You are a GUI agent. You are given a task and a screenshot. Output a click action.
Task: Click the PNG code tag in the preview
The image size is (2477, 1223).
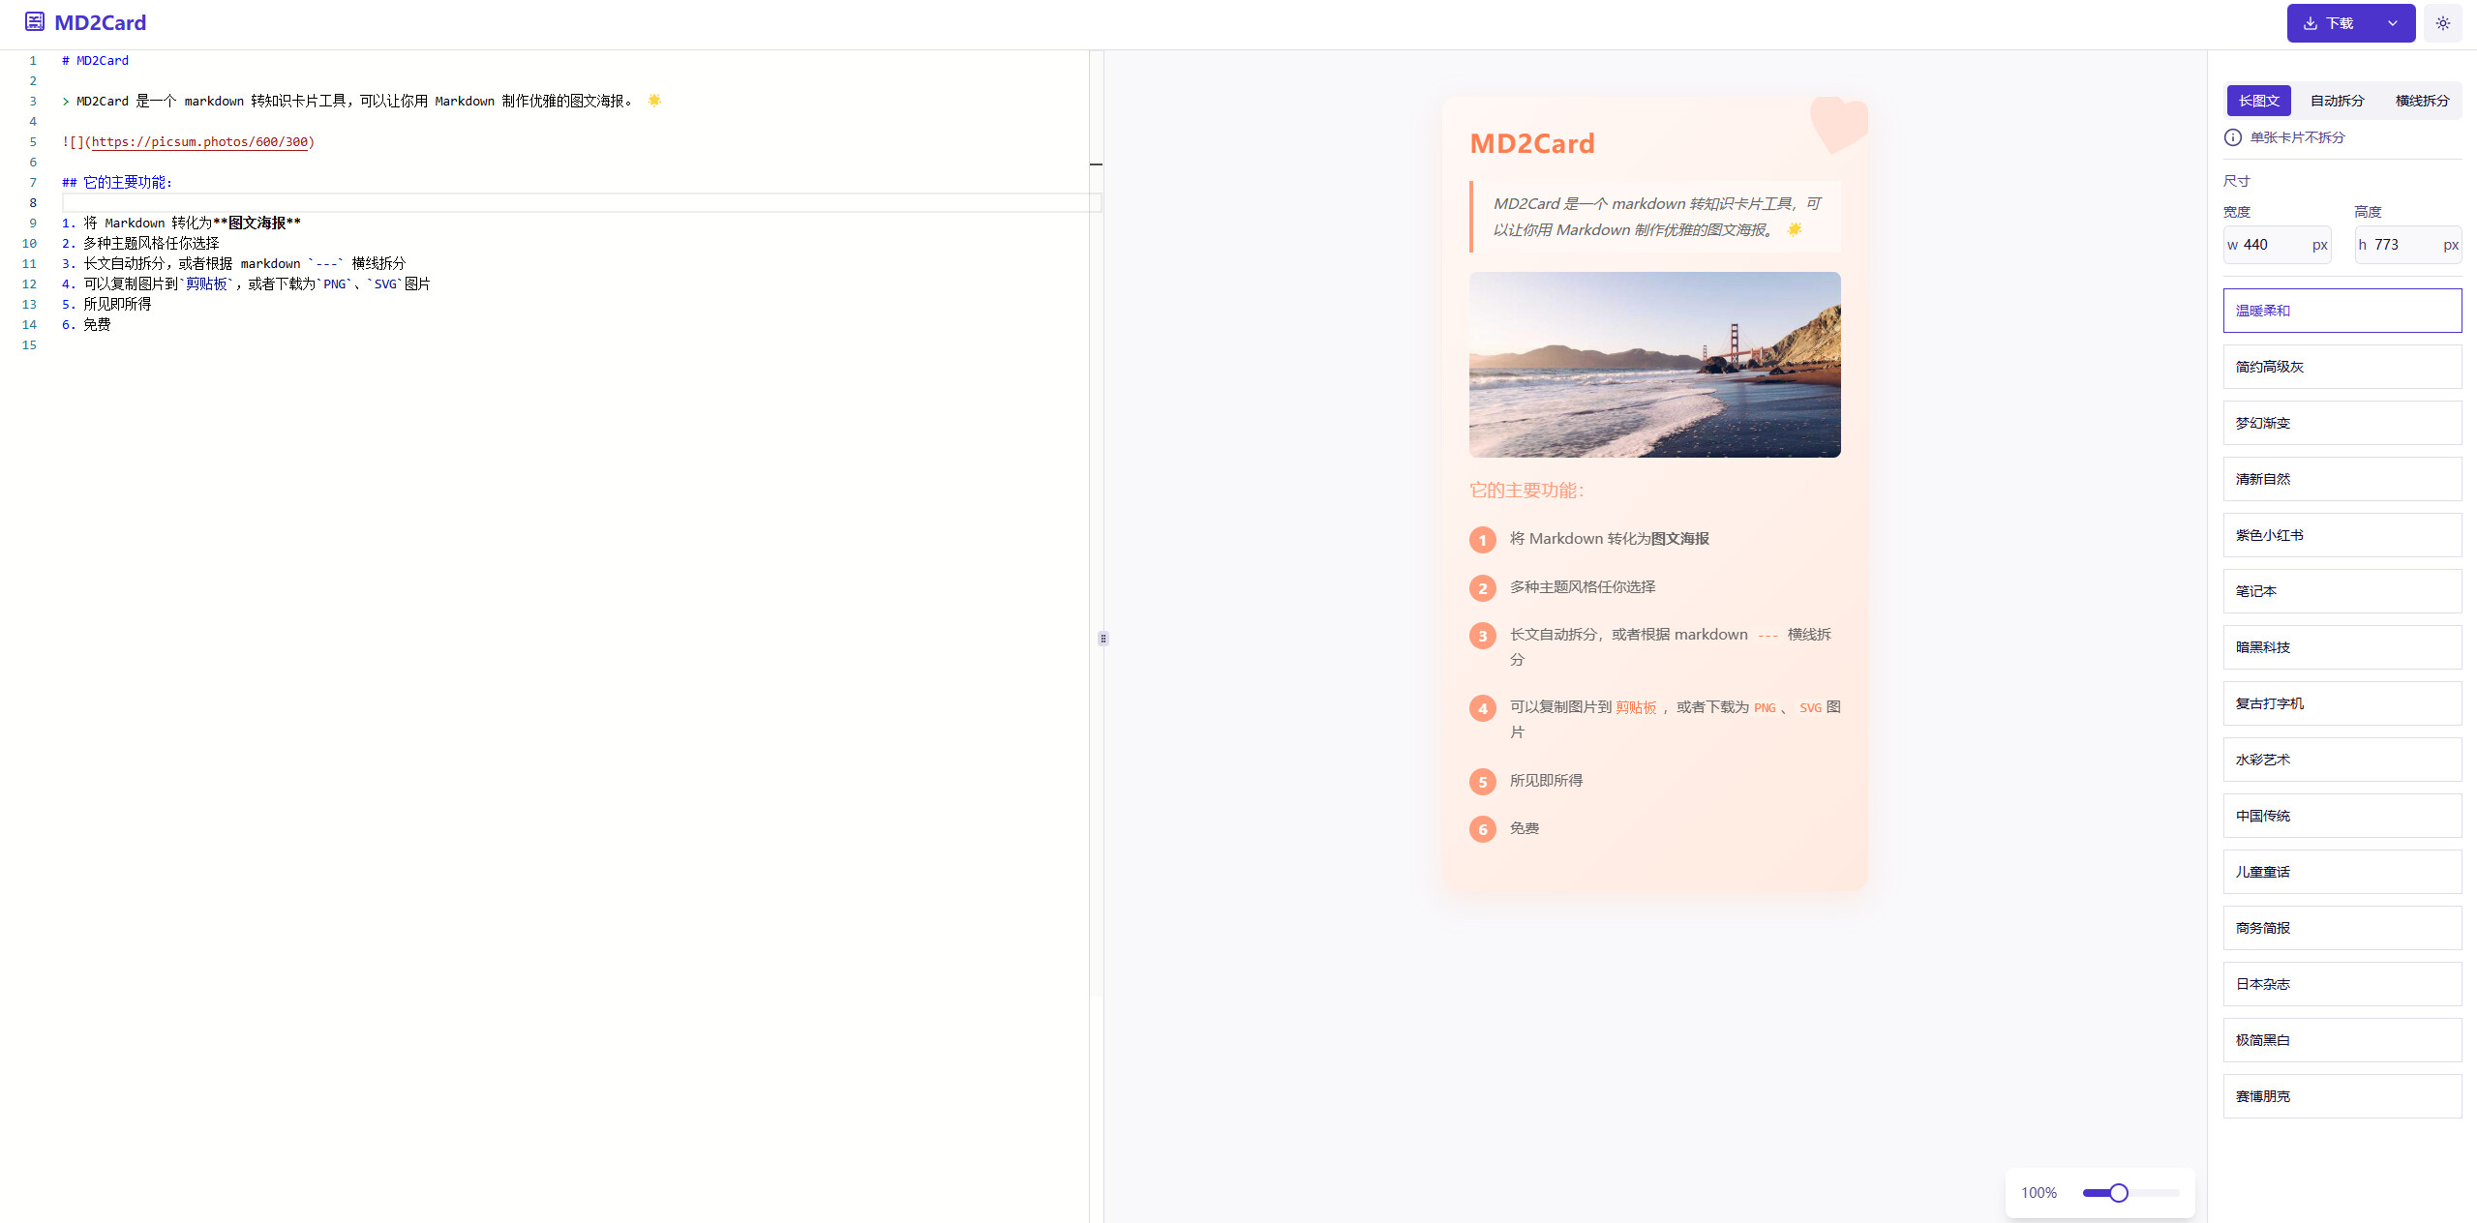(x=1765, y=708)
